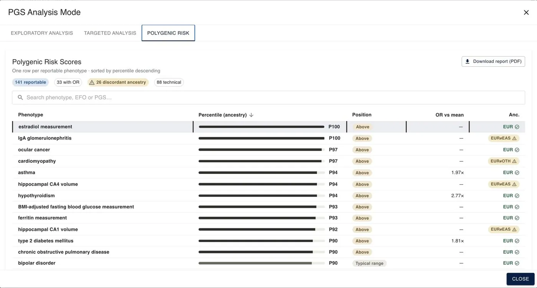Image resolution: width=537 pixels, height=288 pixels.
Task: Click the EUR checkmark icon for estradiol measurement
Action: pyautogui.click(x=517, y=127)
